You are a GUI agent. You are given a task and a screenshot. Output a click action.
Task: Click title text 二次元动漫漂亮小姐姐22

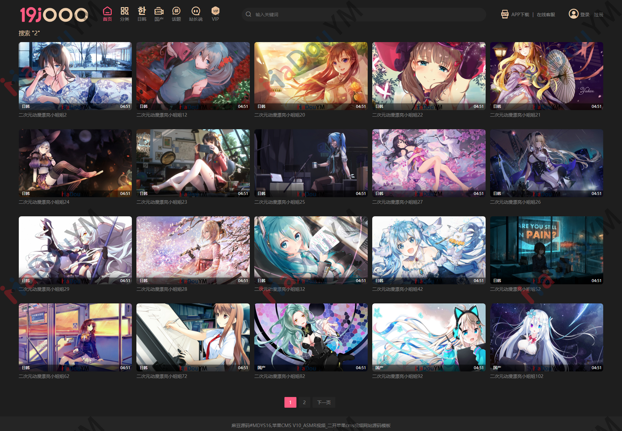tap(397, 115)
